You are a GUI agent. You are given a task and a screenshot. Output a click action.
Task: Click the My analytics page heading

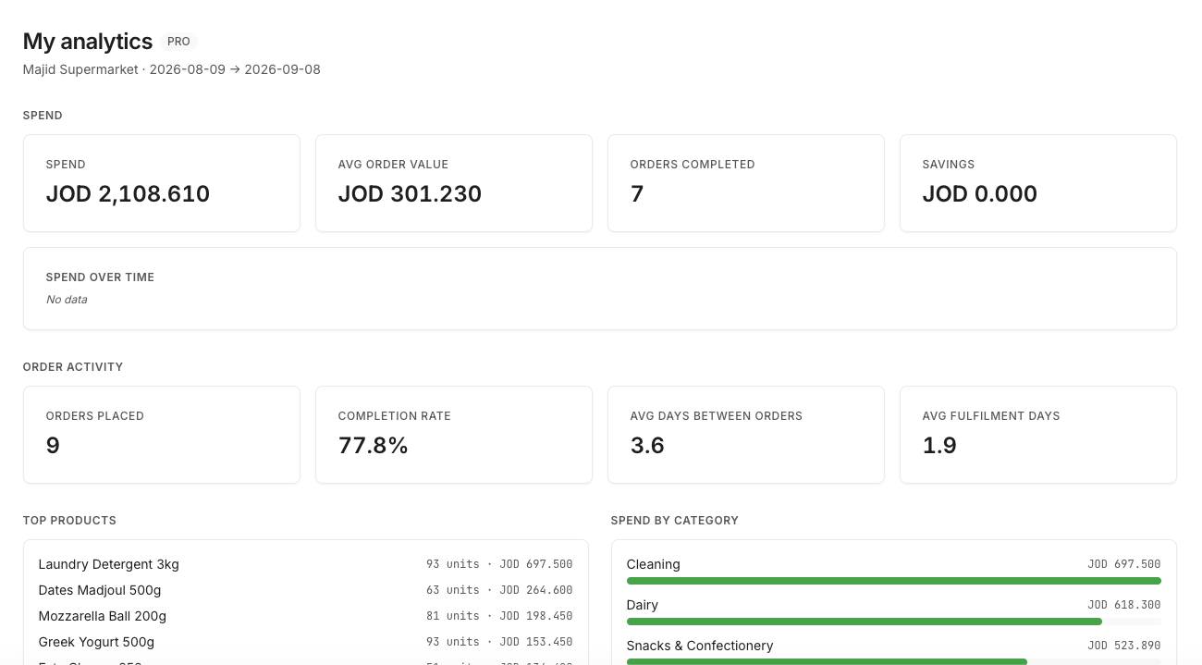click(x=88, y=42)
